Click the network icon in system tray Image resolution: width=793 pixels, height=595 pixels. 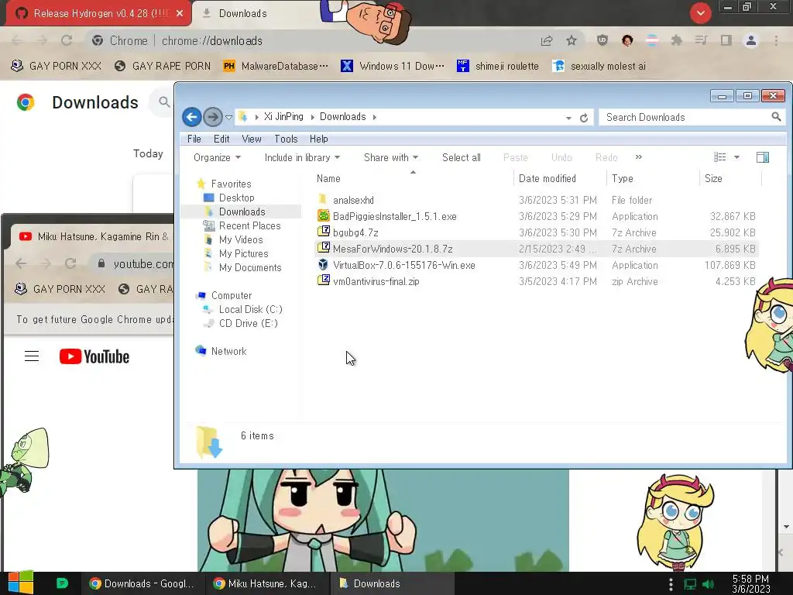click(690, 584)
